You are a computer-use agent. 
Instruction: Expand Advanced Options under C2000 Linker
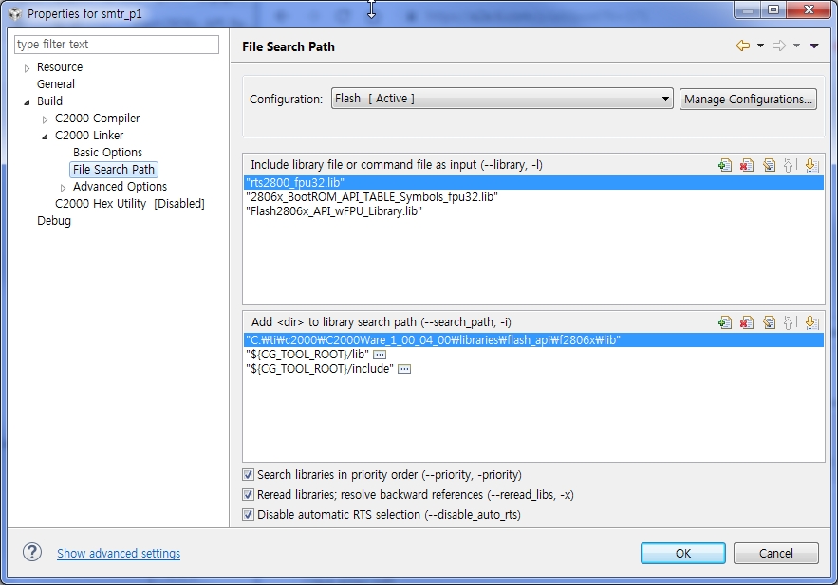pos(63,186)
